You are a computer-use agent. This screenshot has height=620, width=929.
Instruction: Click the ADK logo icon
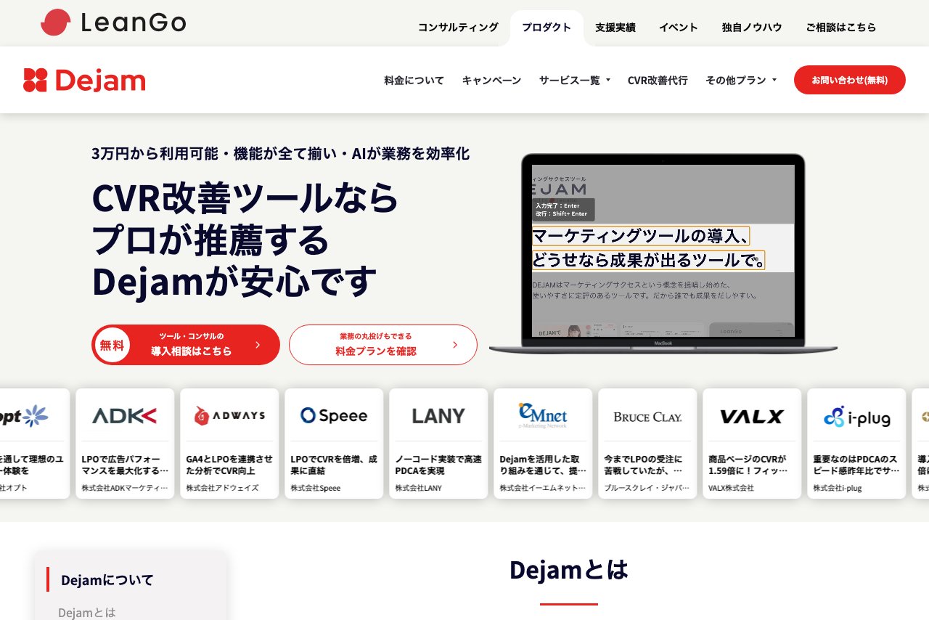[x=125, y=416]
